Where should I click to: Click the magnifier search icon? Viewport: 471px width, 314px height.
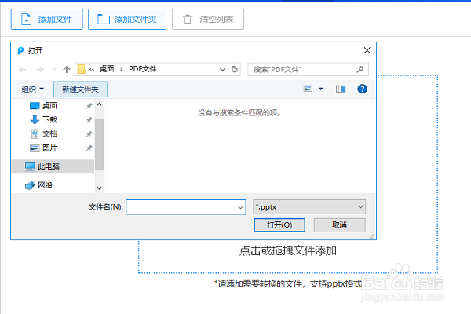[x=360, y=69]
